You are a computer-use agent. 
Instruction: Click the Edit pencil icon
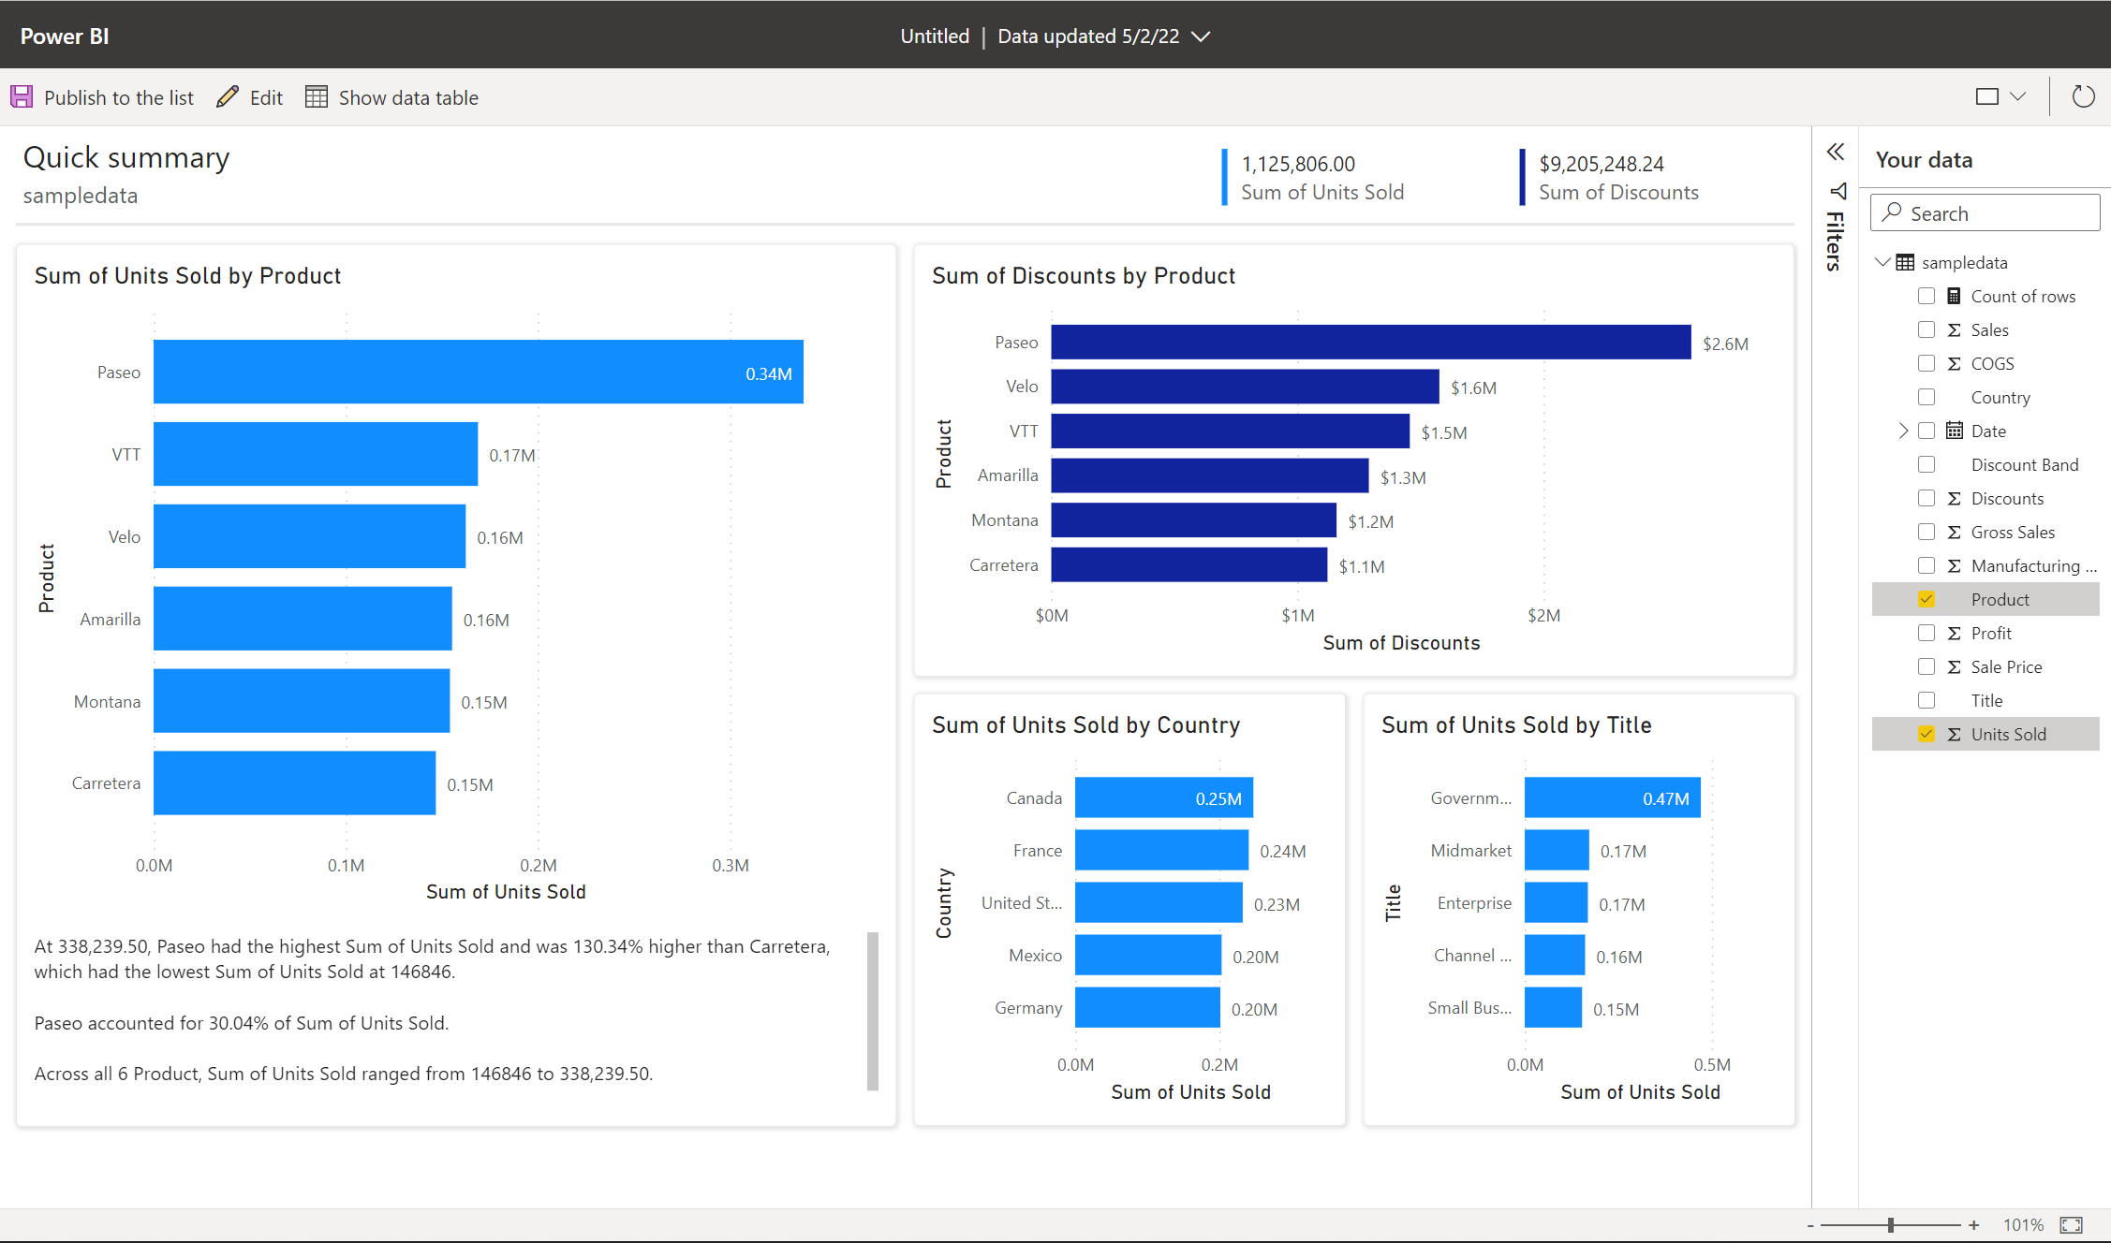(x=225, y=97)
